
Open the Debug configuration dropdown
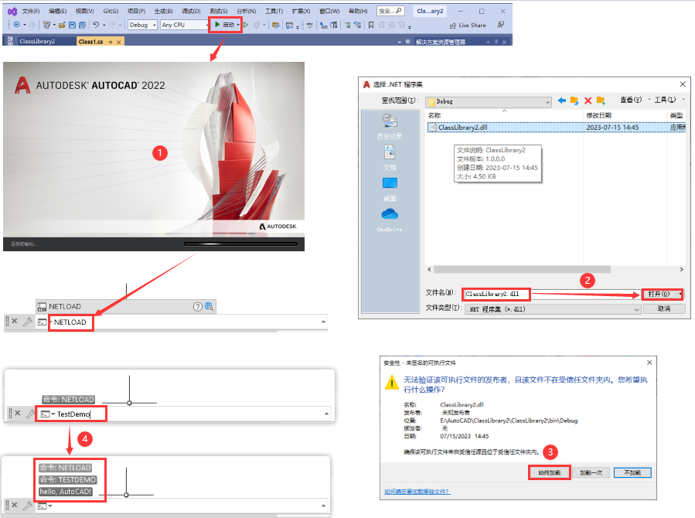coord(143,25)
